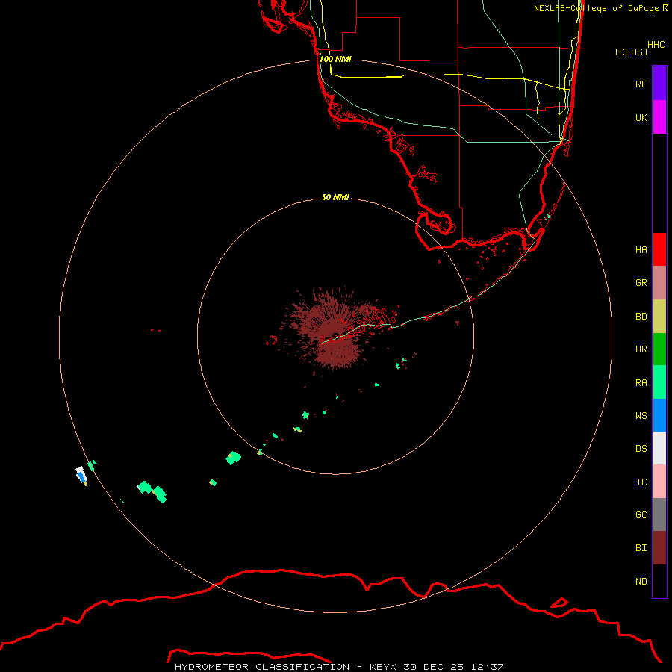Click the KBYX radar site identifier
The width and height of the screenshot is (672, 672).
[383, 667]
